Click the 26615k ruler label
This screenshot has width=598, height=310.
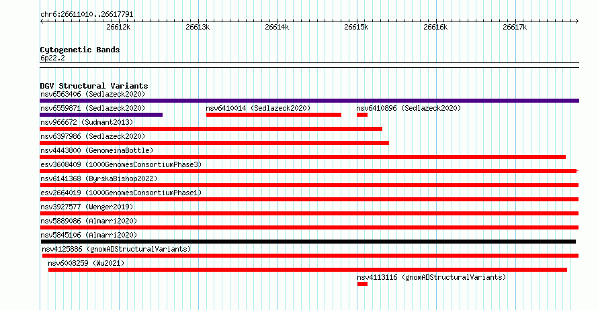click(356, 27)
